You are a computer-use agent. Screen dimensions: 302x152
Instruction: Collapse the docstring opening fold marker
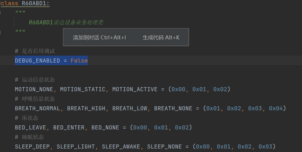(x=1, y=13)
